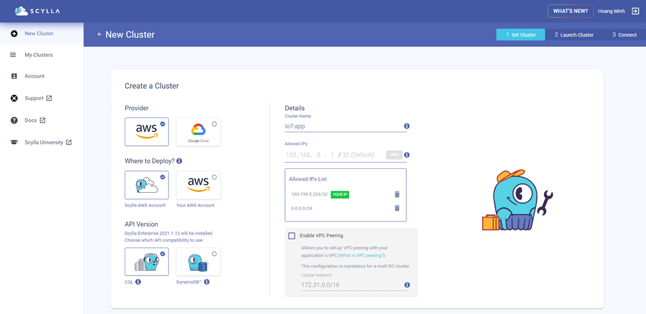Open My Clusters in the sidebar
The width and height of the screenshot is (646, 314).
pyautogui.click(x=42, y=55)
